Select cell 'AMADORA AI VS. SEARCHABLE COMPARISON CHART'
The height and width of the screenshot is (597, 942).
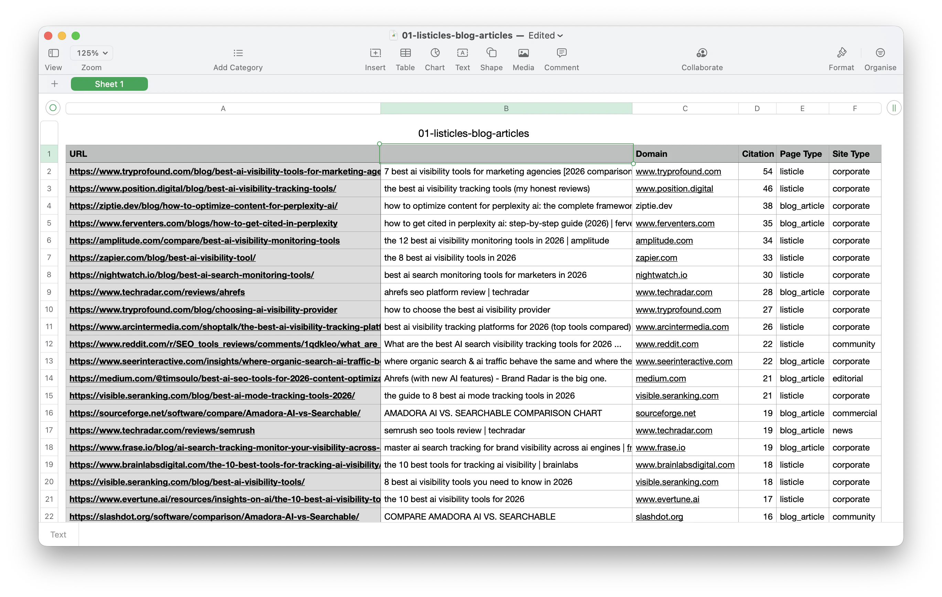(x=506, y=413)
